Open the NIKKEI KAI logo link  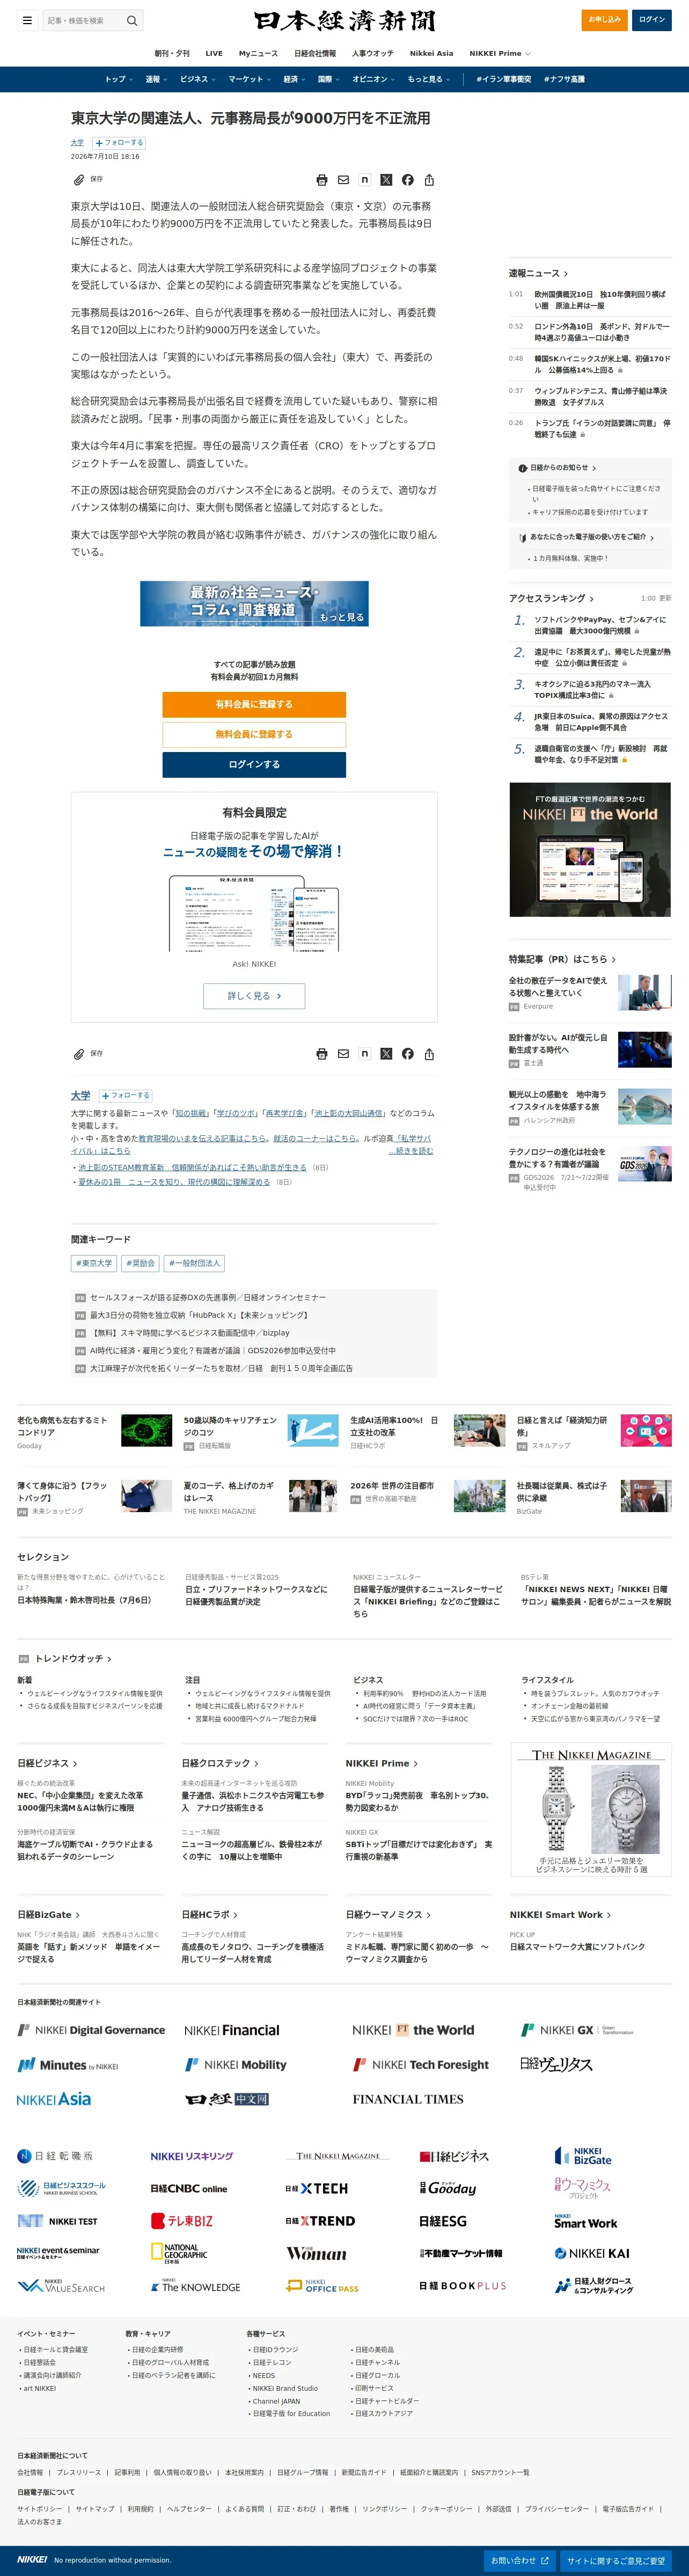pos(592,2253)
